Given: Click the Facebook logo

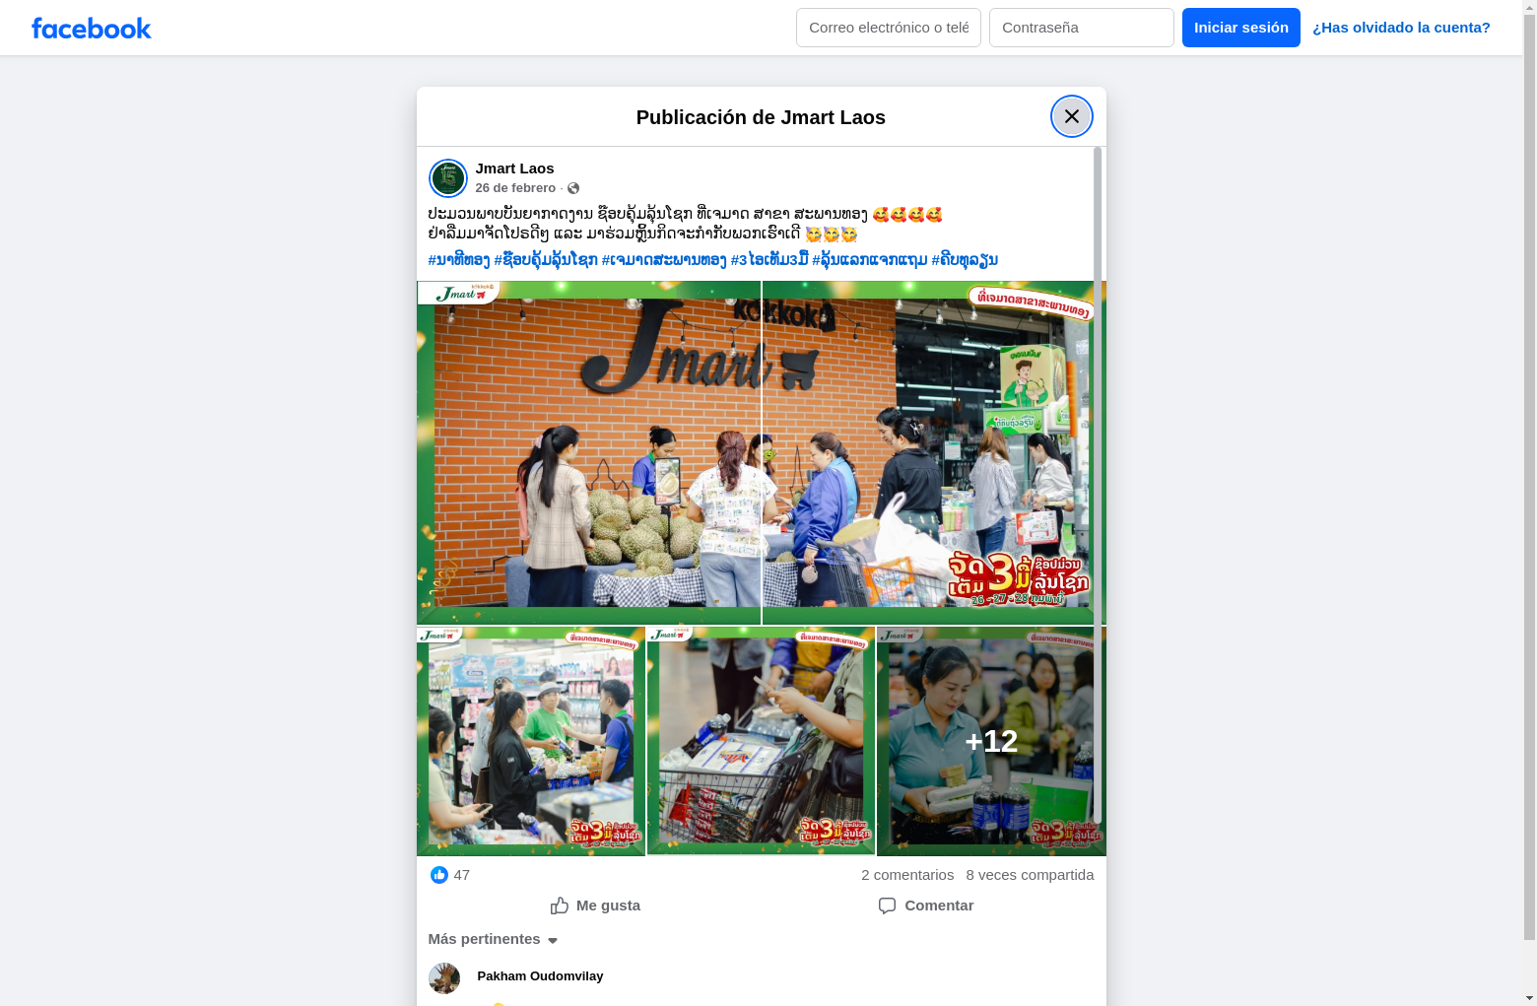Looking at the screenshot, I should point(92,29).
